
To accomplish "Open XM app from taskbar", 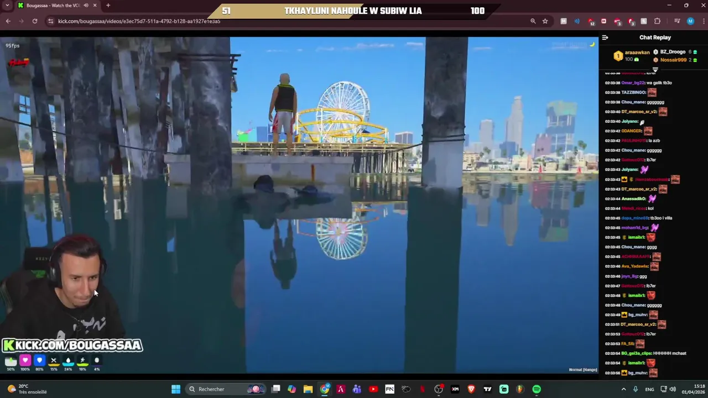I will (x=455, y=389).
